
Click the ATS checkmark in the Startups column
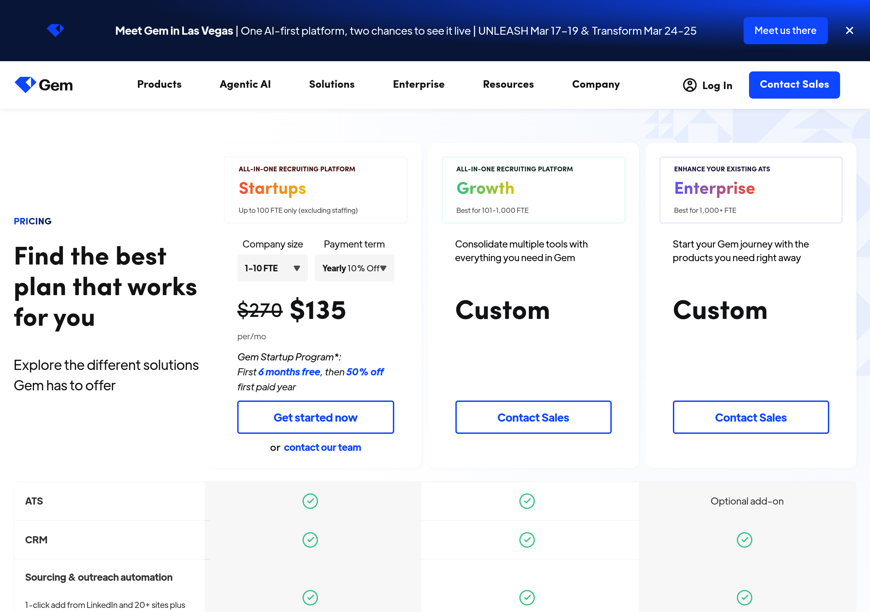[310, 501]
